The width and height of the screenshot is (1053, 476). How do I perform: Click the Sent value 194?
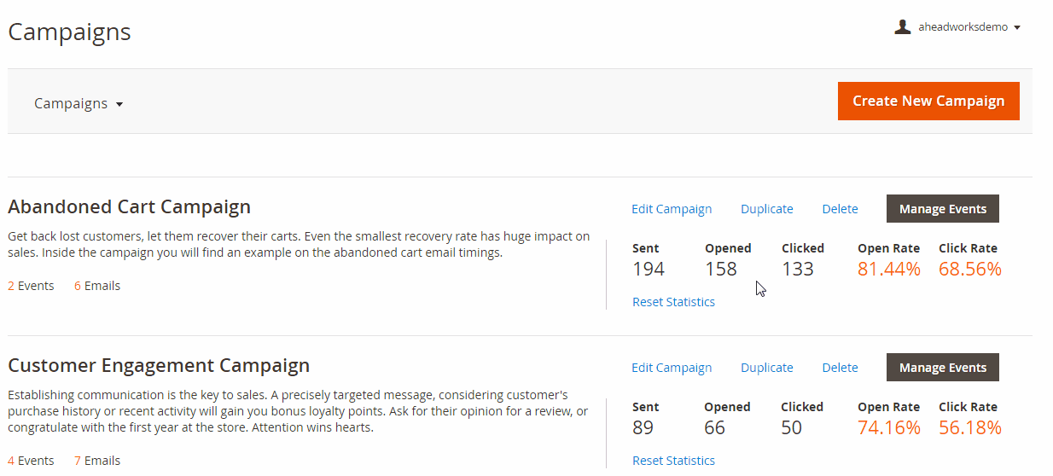[649, 270]
